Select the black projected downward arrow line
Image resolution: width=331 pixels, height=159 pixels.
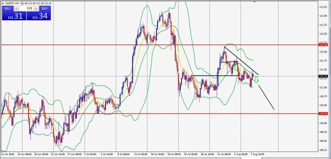(x=266, y=97)
